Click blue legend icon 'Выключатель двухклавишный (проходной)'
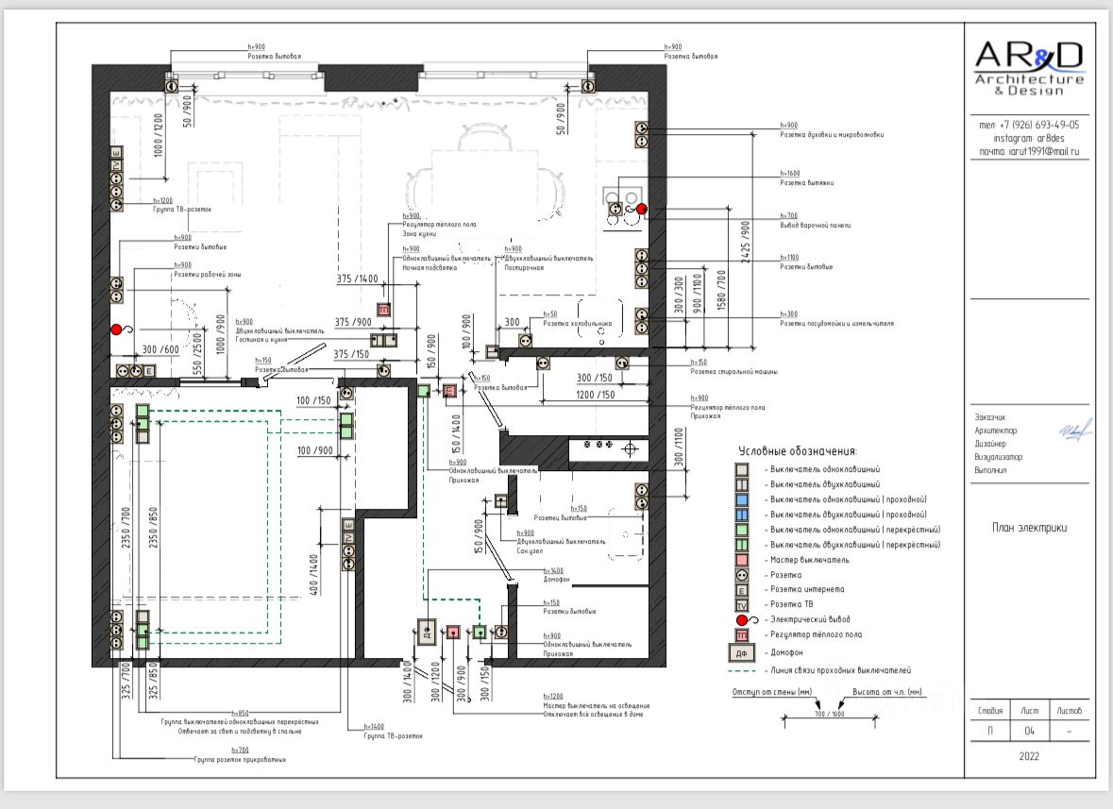 741,514
